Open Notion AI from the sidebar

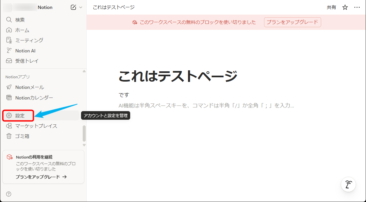pyautogui.click(x=25, y=51)
